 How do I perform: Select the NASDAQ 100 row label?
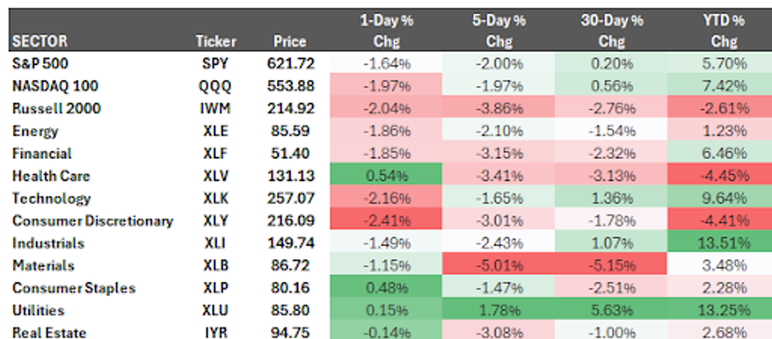click(55, 86)
